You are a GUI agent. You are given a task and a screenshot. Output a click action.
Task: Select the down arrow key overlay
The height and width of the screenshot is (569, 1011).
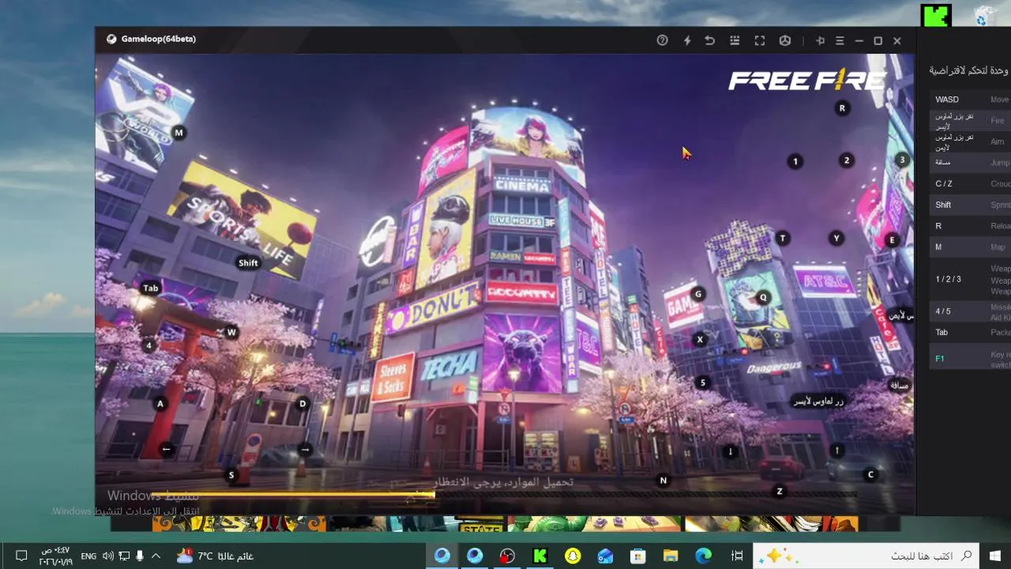pos(731,452)
